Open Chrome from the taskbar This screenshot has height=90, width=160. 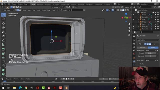[x=26, y=88]
